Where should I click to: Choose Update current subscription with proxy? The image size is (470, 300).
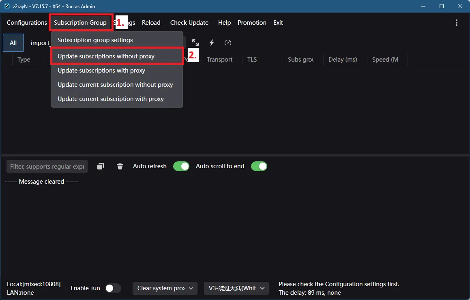point(111,99)
